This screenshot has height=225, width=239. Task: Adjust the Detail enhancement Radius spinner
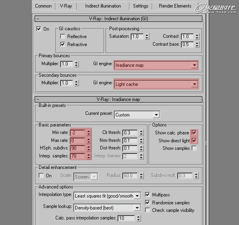coord(141,176)
